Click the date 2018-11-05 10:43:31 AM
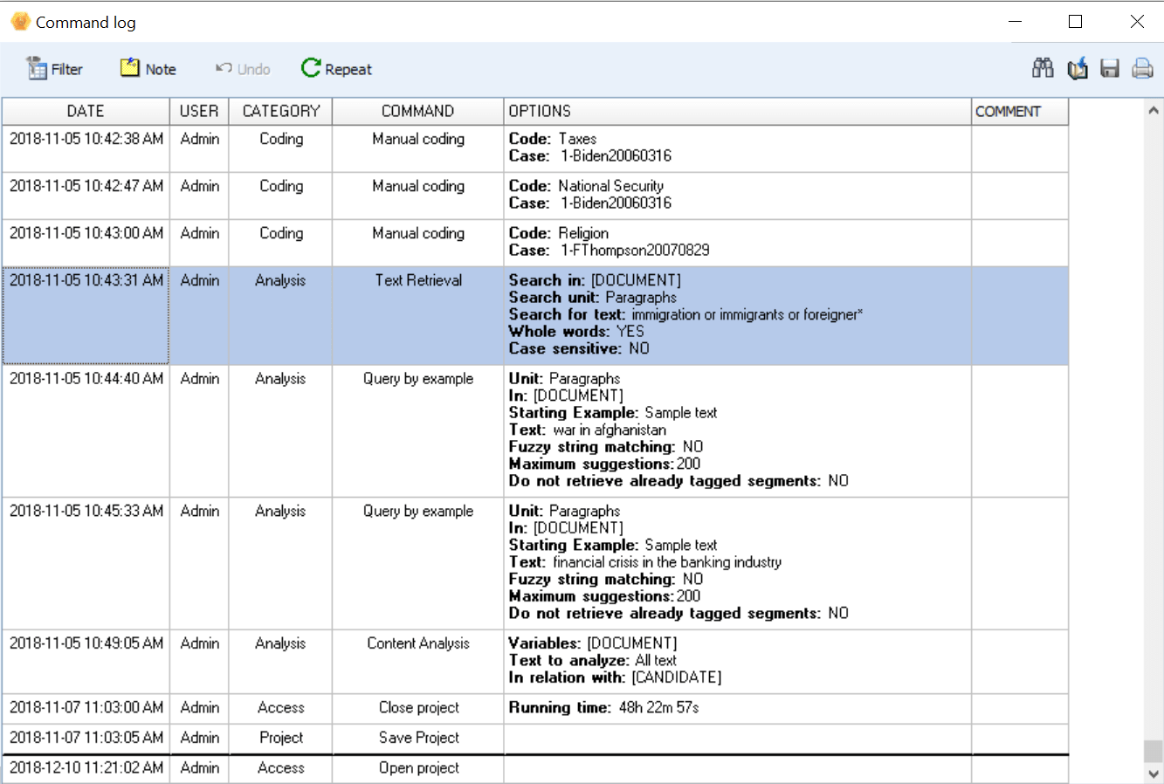 click(86, 280)
